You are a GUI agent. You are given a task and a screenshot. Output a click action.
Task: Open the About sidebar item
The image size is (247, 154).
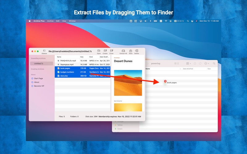click(36, 82)
